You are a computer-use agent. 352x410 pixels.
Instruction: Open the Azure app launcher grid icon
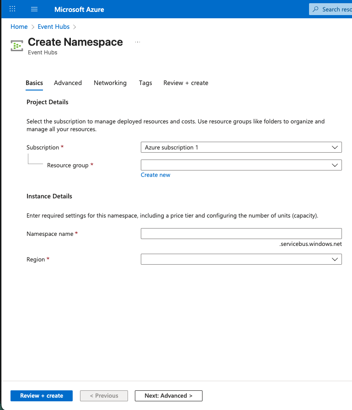pos(12,9)
